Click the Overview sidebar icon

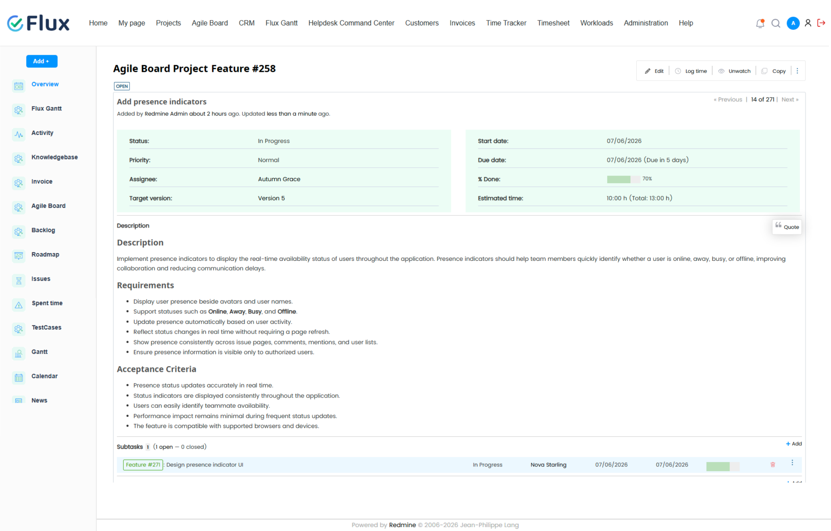coord(19,86)
